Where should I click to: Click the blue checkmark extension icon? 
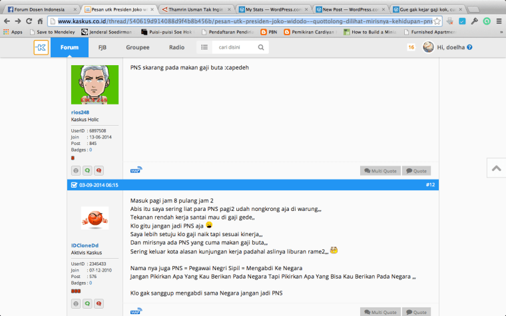coord(462,21)
